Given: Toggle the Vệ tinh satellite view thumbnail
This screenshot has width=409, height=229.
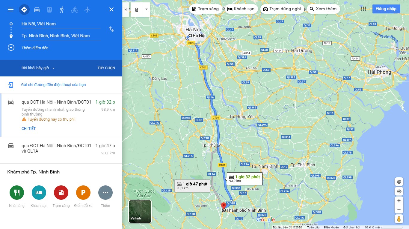Looking at the screenshot, I should (x=140, y=211).
